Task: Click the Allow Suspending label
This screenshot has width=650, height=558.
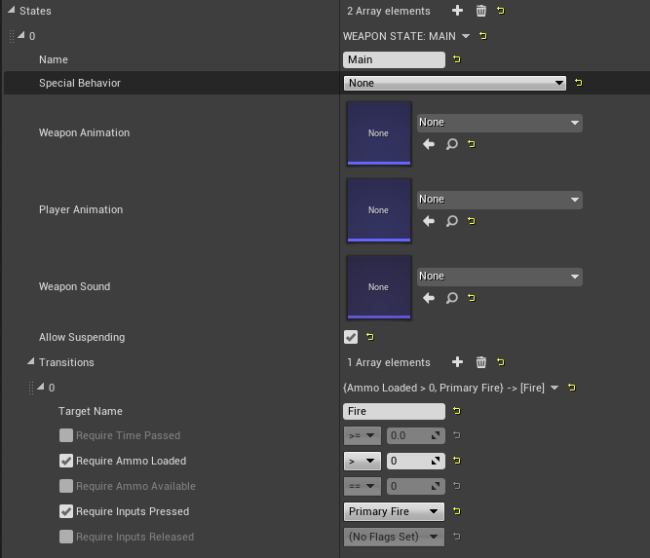Action: (82, 337)
